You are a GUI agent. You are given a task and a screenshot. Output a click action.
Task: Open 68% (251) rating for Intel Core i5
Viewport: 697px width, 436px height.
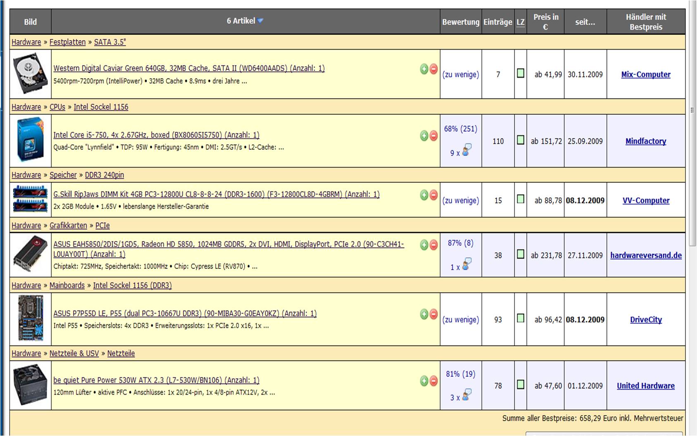point(461,129)
